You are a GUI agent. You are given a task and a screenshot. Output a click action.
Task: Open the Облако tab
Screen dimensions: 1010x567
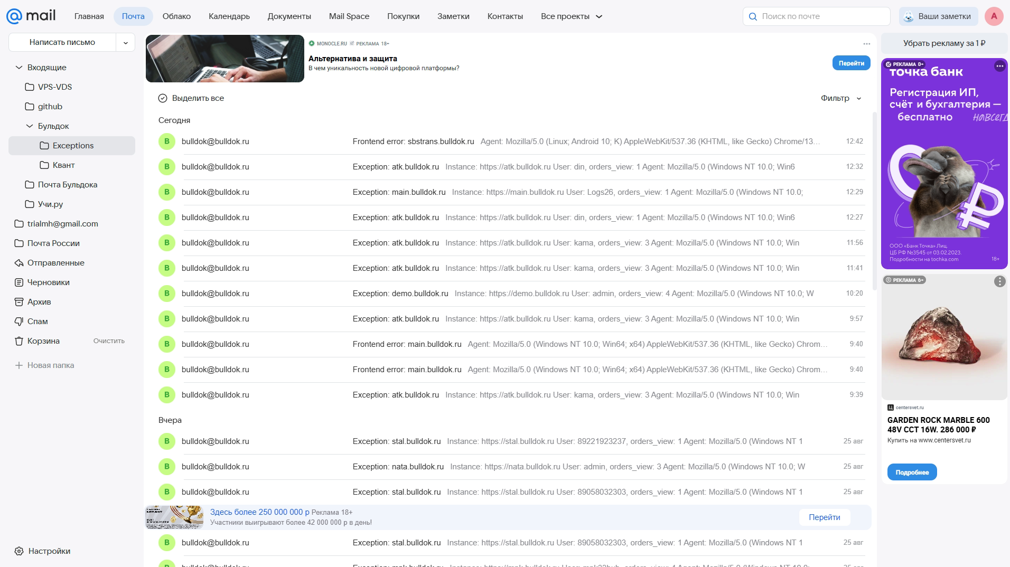coord(176,16)
